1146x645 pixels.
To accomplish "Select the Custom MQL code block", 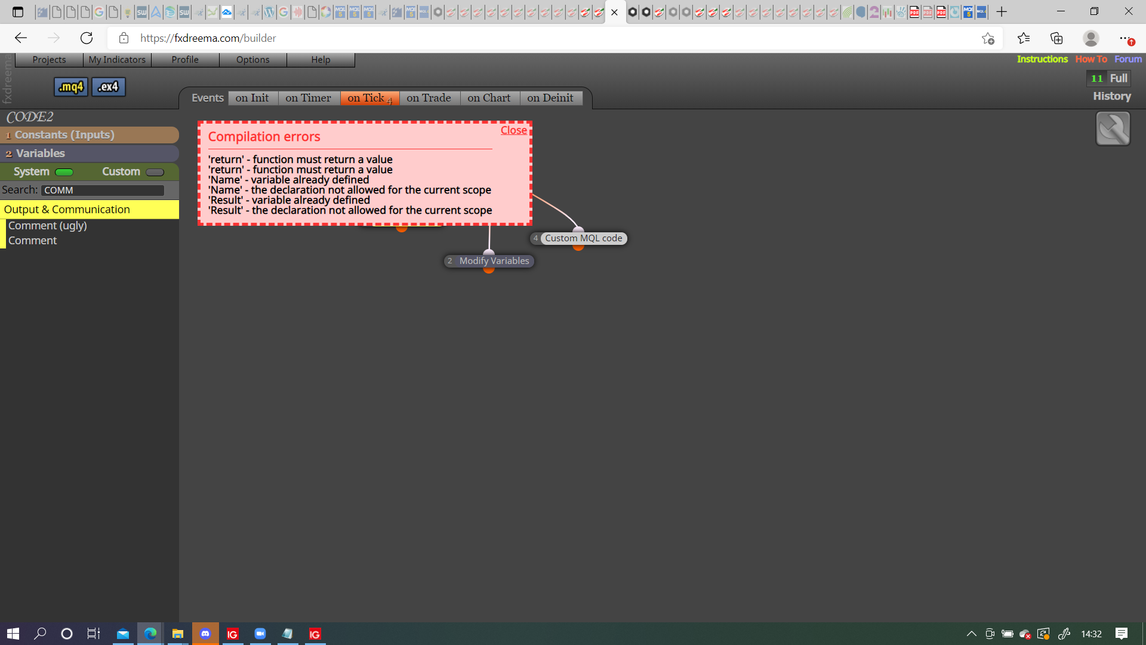I will click(583, 238).
